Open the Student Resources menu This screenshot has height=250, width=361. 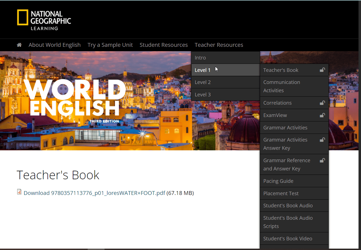click(164, 45)
